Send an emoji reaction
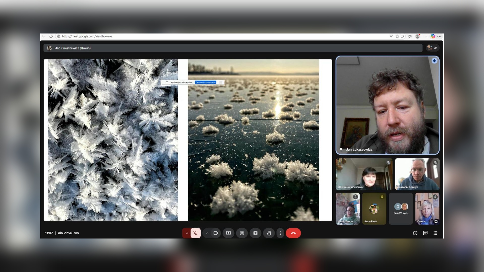484x272 pixels. 242,233
